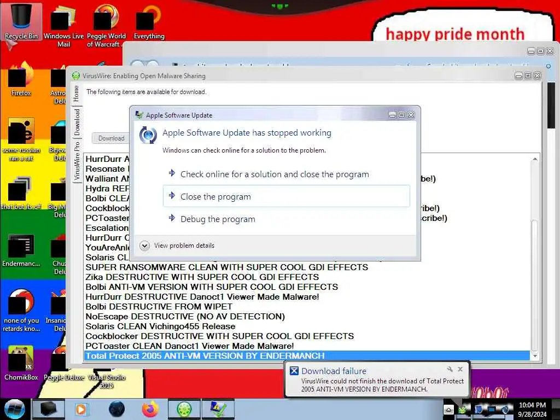The width and height of the screenshot is (560, 420).
Task: Show hidden system tray icons
Action: click(x=449, y=409)
